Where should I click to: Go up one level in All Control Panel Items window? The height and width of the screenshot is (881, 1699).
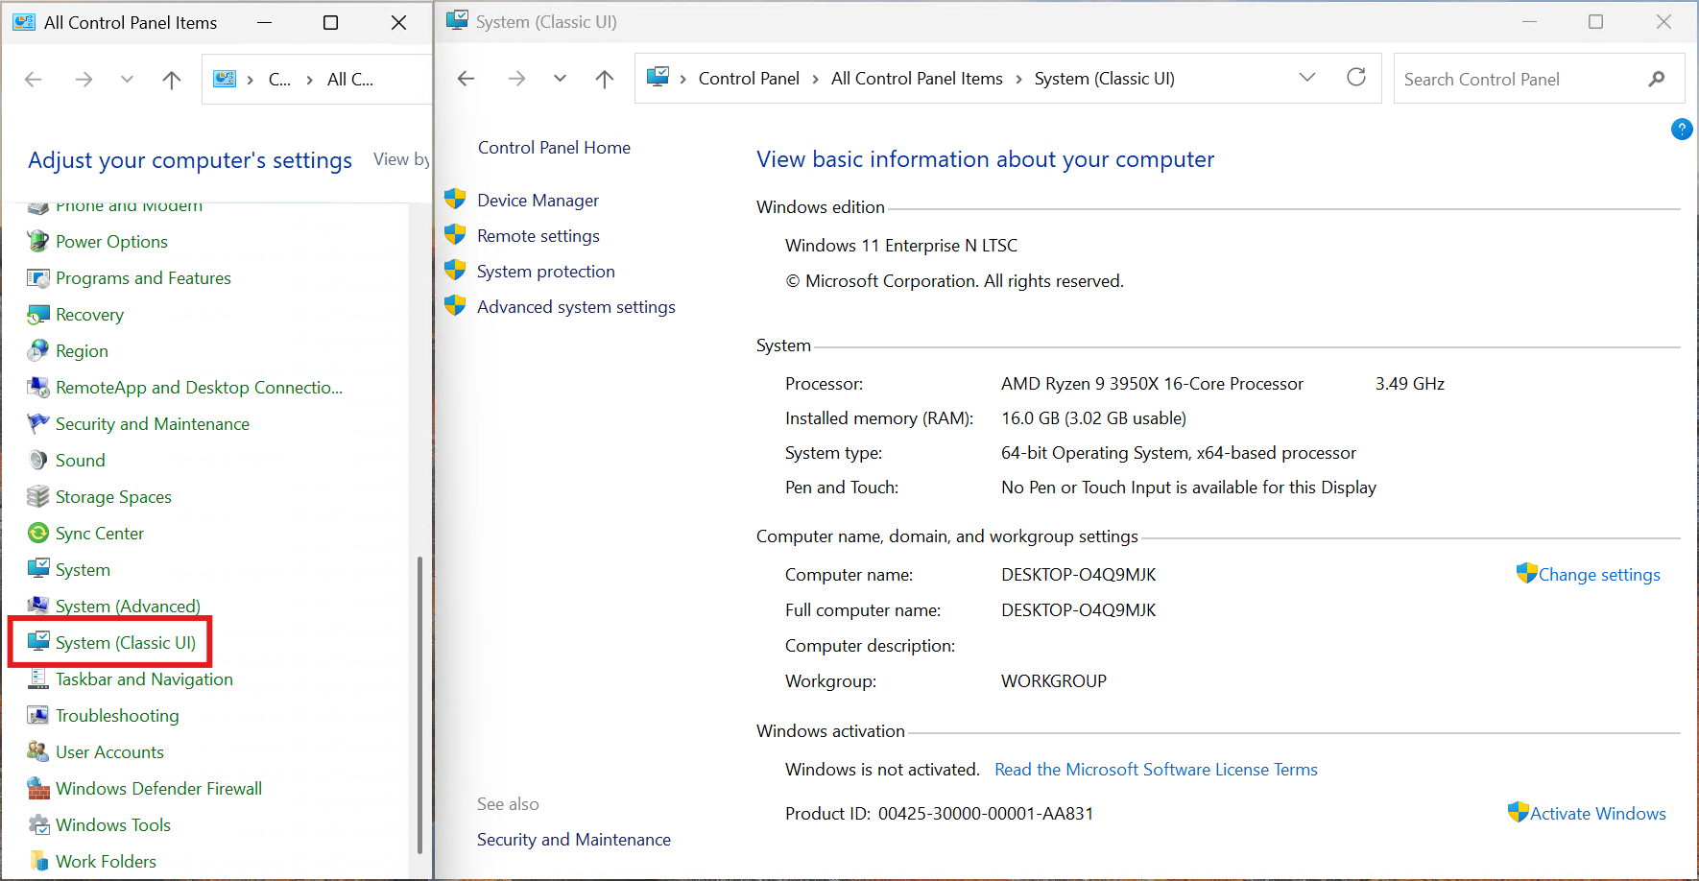pyautogui.click(x=171, y=80)
